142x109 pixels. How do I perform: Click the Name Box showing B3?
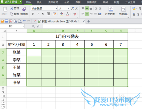point(12,26)
